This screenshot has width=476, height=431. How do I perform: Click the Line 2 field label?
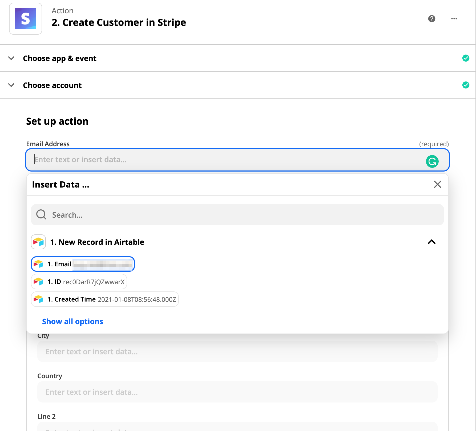coord(46,416)
